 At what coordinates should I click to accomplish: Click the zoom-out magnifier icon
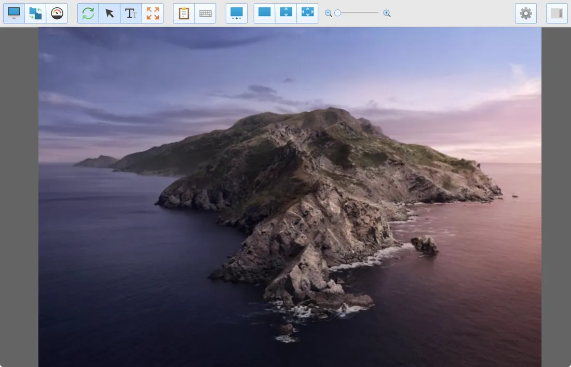tap(328, 13)
